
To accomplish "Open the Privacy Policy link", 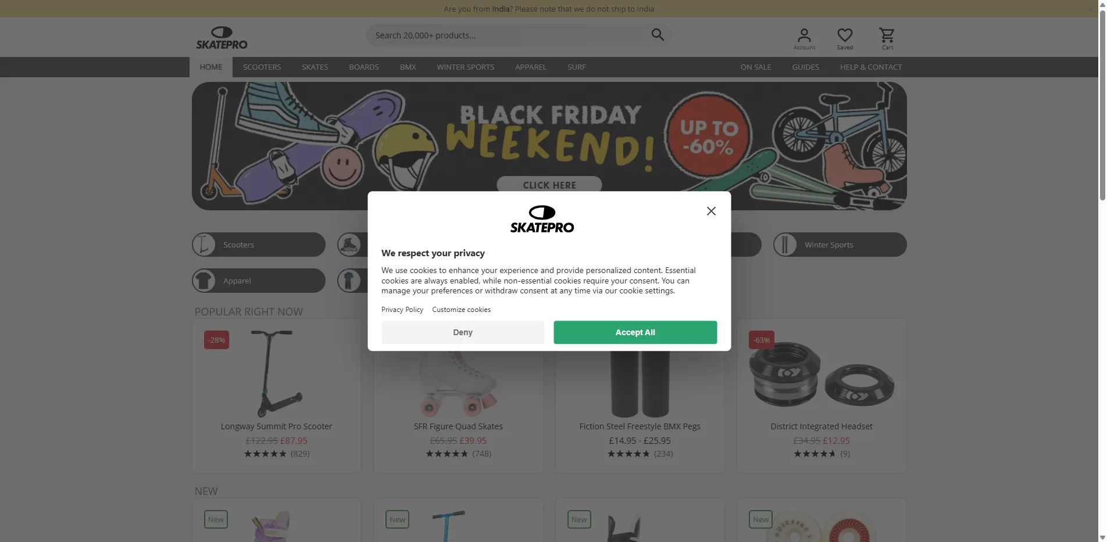I will pyautogui.click(x=402, y=310).
